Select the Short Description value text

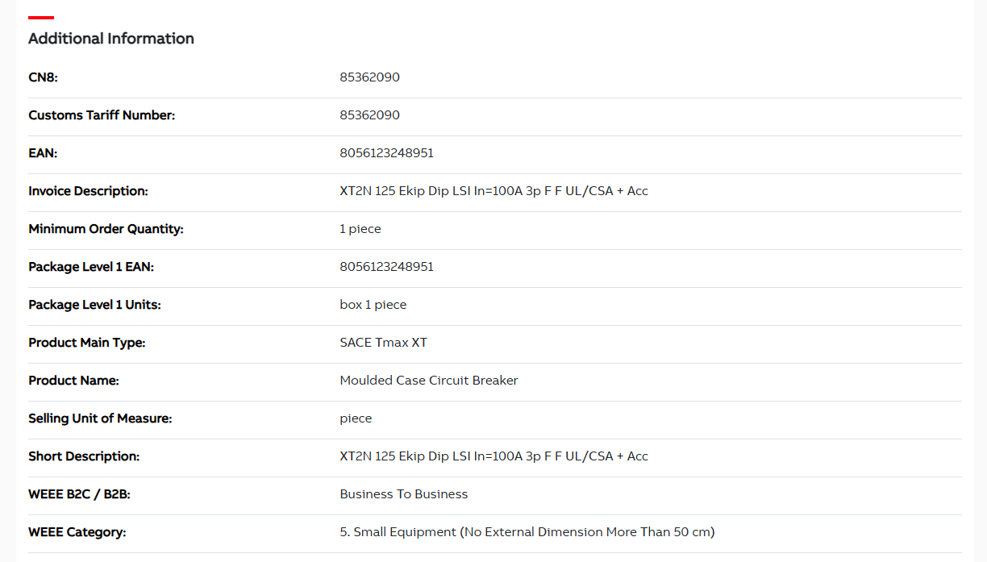493,456
